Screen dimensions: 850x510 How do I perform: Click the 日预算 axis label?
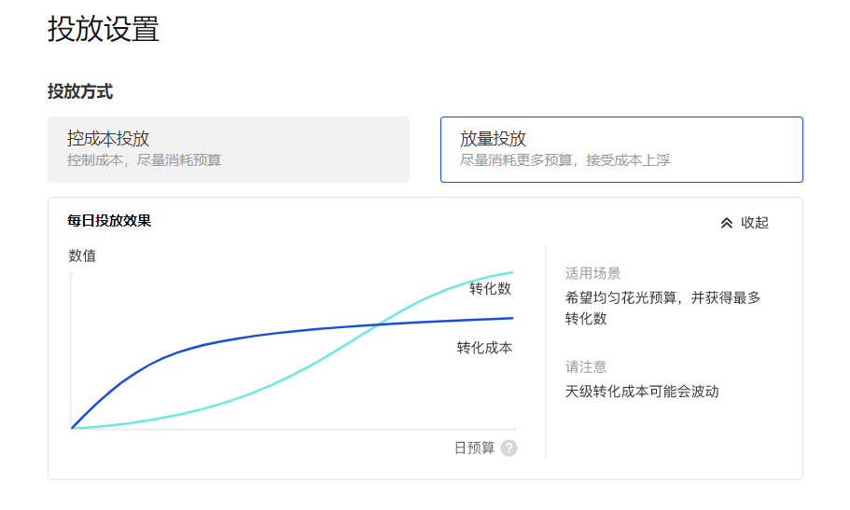coord(474,448)
